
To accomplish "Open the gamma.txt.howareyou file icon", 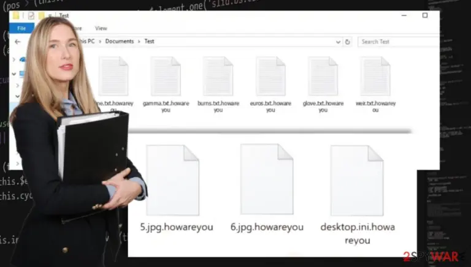I will pos(166,76).
